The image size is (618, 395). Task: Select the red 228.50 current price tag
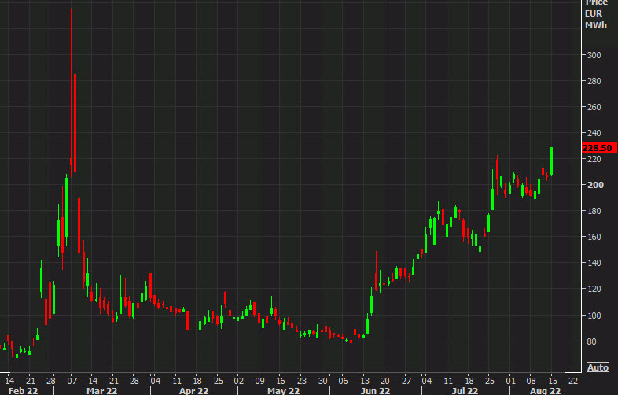pyautogui.click(x=597, y=147)
